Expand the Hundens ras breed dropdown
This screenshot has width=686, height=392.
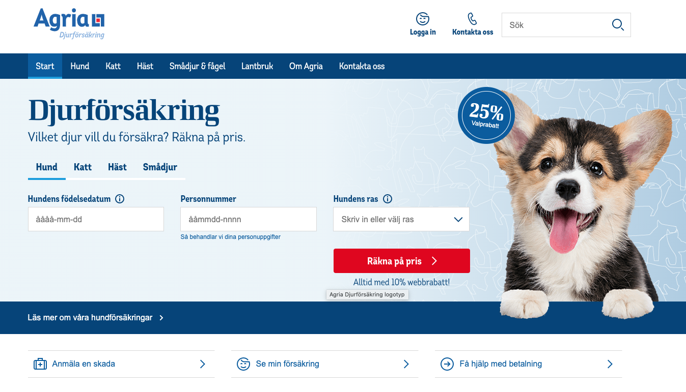click(x=401, y=219)
